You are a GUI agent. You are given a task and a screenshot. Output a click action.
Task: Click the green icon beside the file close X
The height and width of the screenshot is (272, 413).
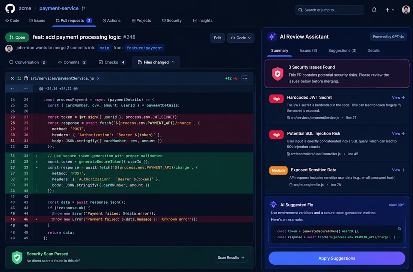point(19,78)
